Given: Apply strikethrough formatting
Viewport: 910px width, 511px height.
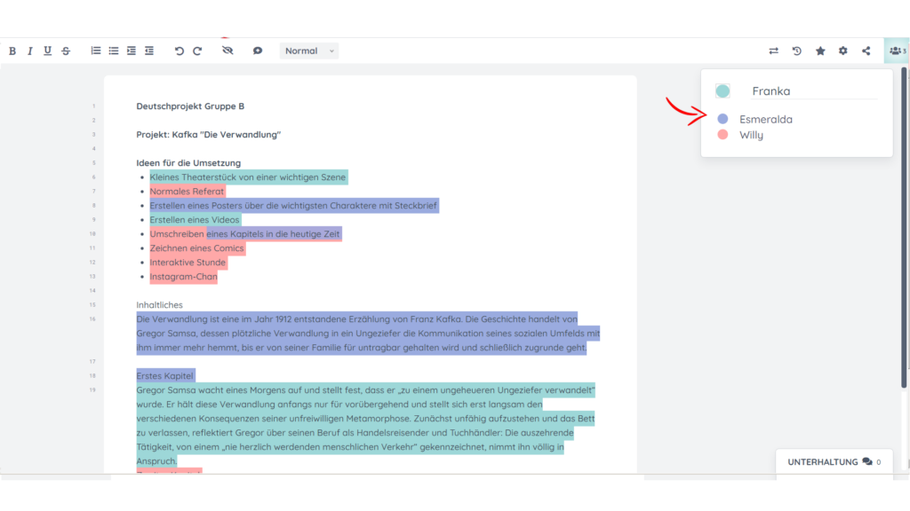Looking at the screenshot, I should 66,51.
